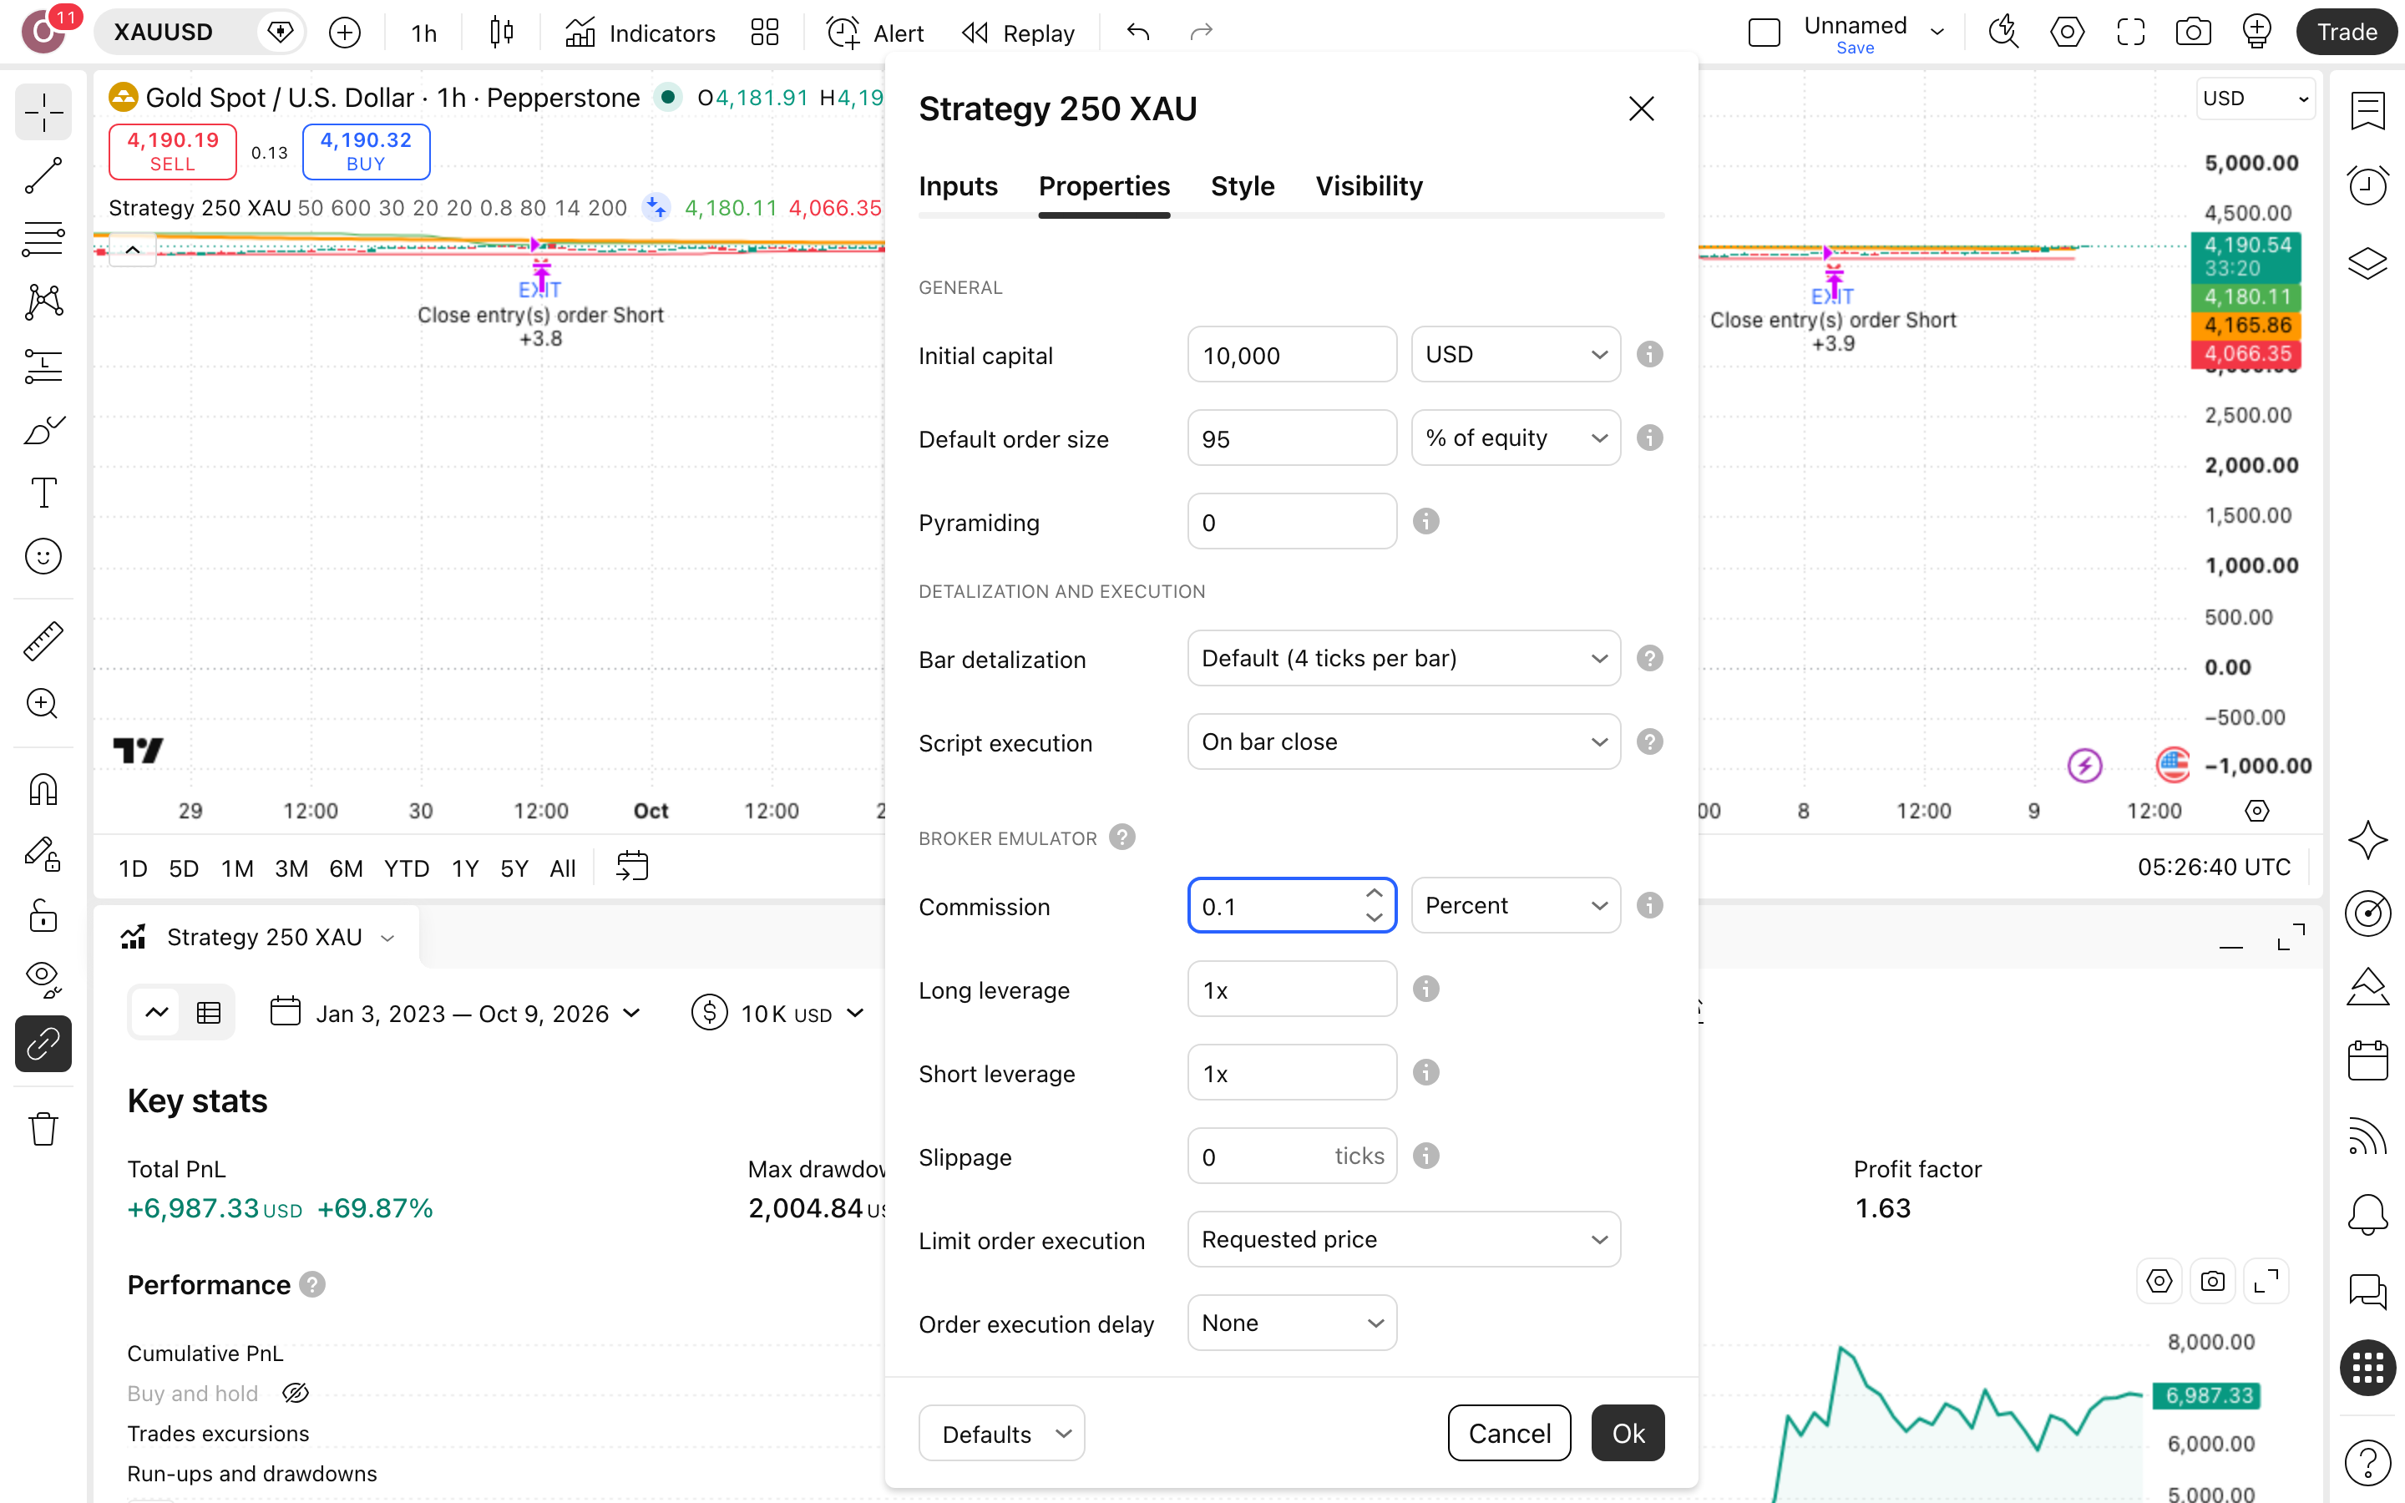Toggle Buy and hold visibility eye

pyautogui.click(x=295, y=1394)
